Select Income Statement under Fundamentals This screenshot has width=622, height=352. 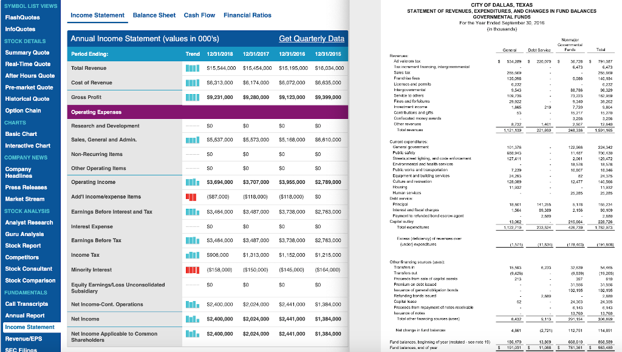click(29, 327)
